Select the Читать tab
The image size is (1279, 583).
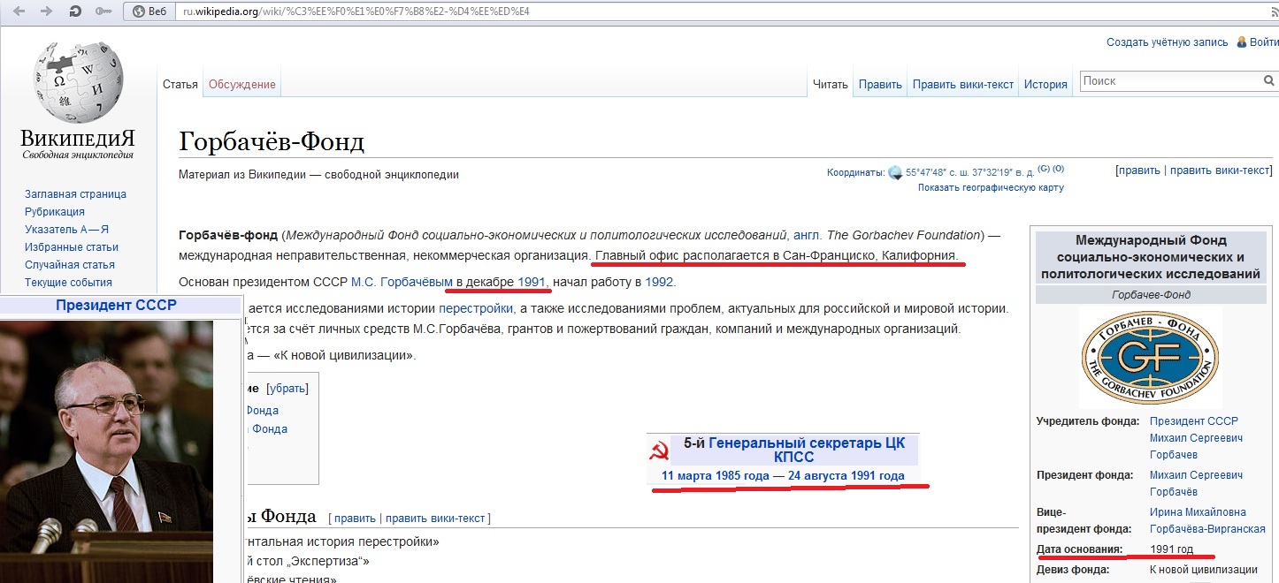coord(830,85)
